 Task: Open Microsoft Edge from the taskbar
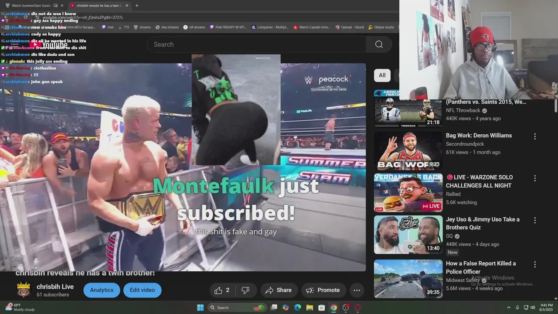(x=298, y=307)
